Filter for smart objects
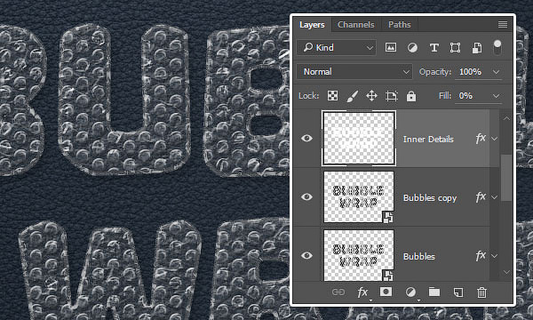This screenshot has height=320, width=533. point(476,48)
